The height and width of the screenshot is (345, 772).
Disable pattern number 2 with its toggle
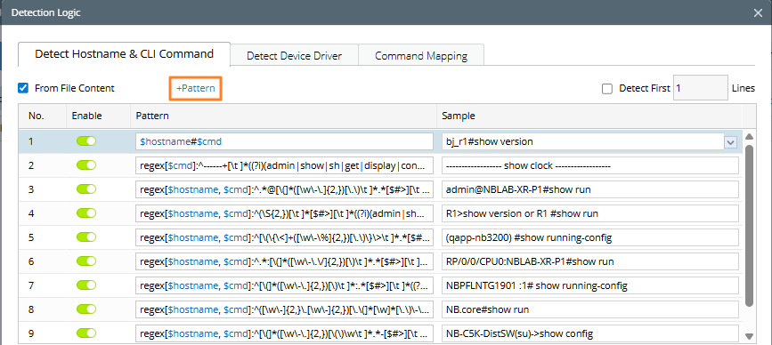point(86,165)
